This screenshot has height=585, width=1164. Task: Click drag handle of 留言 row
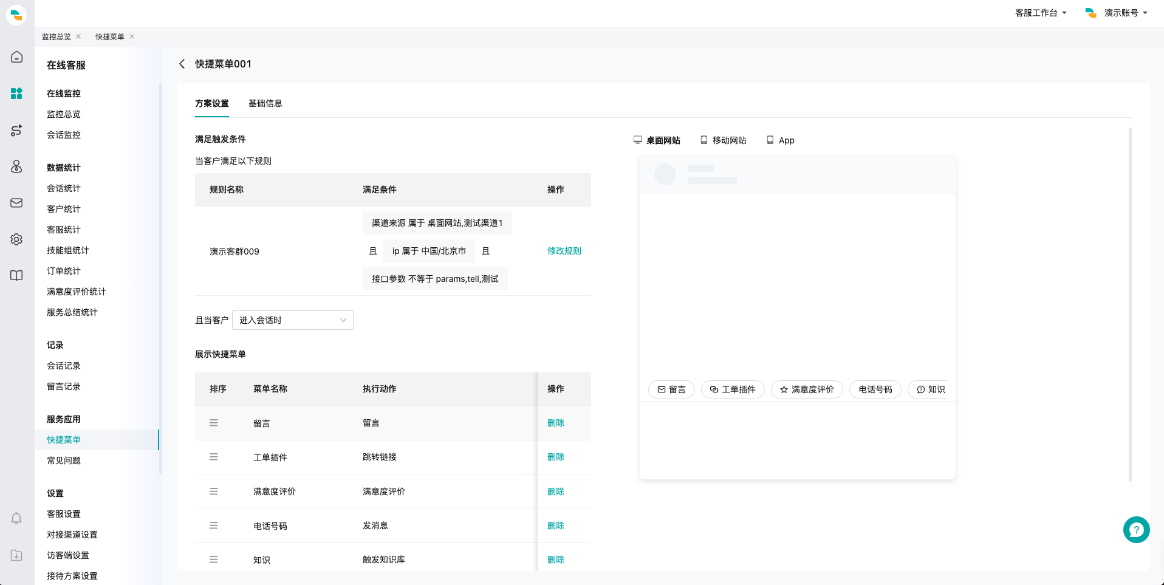[x=214, y=423]
